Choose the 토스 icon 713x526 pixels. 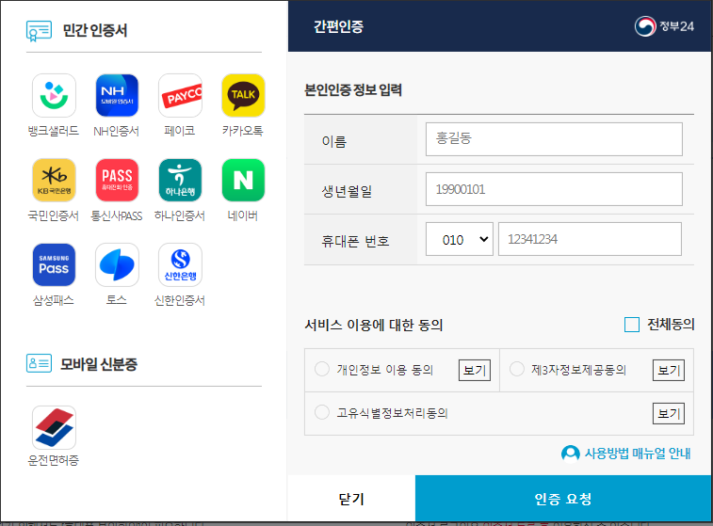(x=117, y=264)
